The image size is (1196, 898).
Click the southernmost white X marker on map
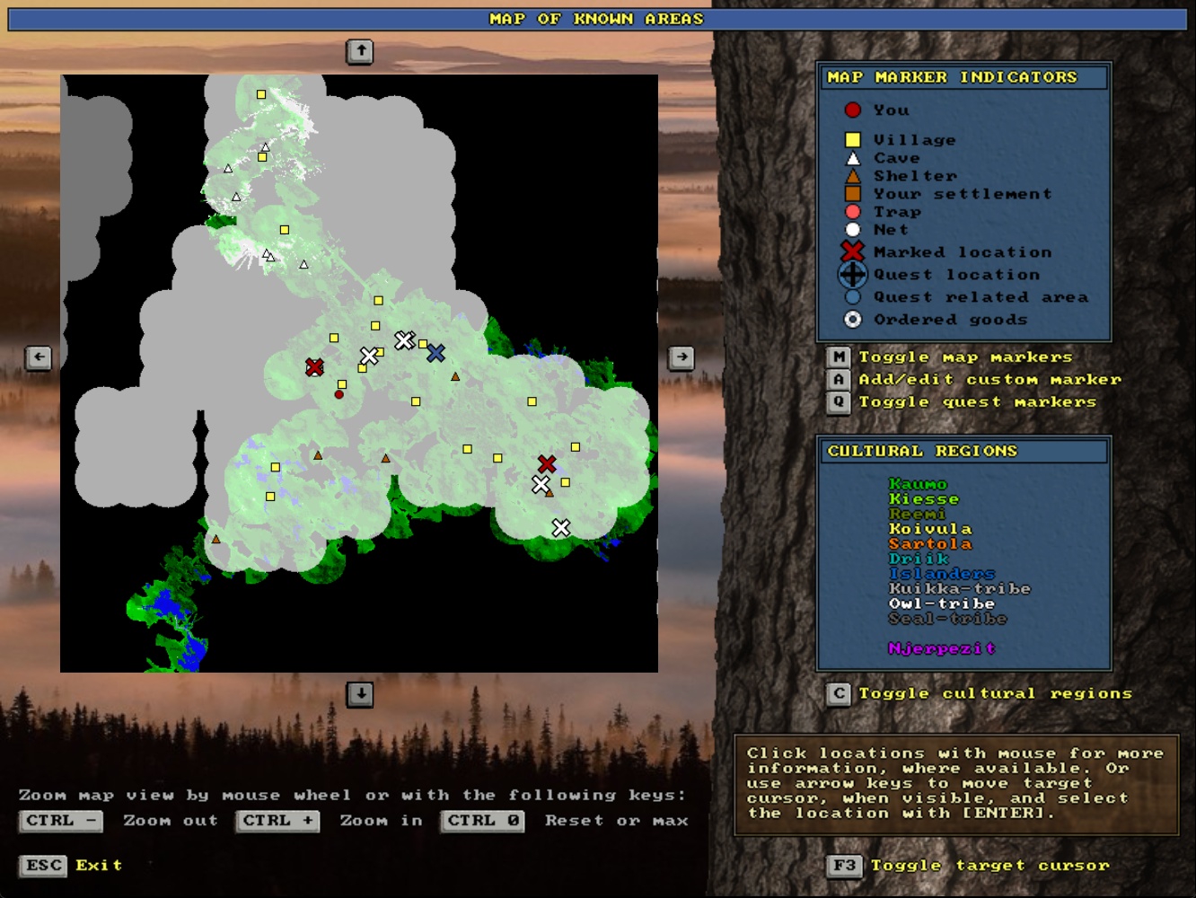pos(561,528)
